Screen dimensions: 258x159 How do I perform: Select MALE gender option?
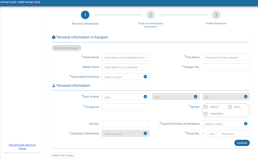tap(230, 107)
